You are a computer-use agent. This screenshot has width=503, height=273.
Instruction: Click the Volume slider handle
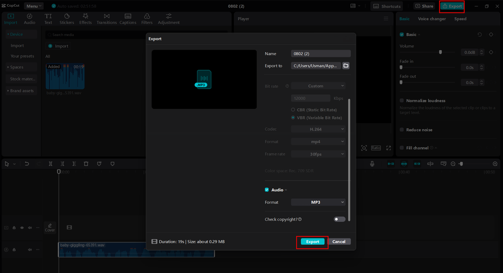click(441, 52)
